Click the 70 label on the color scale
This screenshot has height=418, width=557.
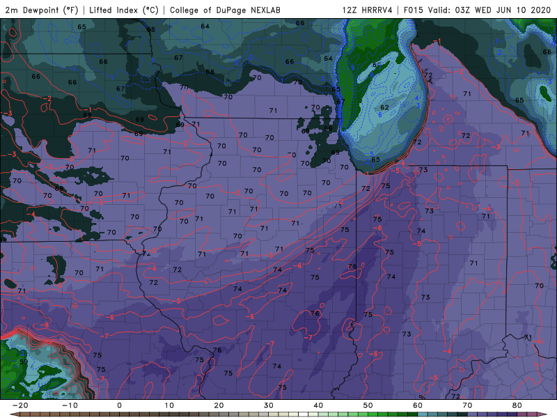coord(467,405)
